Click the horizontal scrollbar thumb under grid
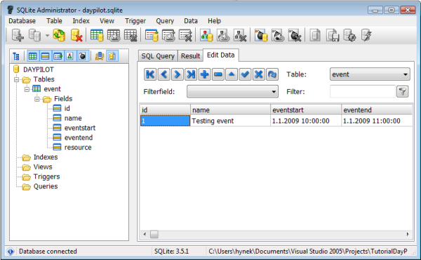This screenshot has width=421, height=260. (x=154, y=234)
